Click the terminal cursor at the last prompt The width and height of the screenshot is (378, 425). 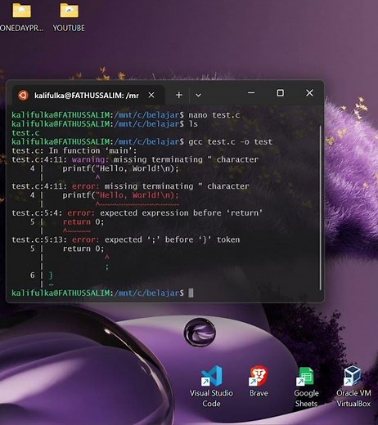[x=191, y=293]
